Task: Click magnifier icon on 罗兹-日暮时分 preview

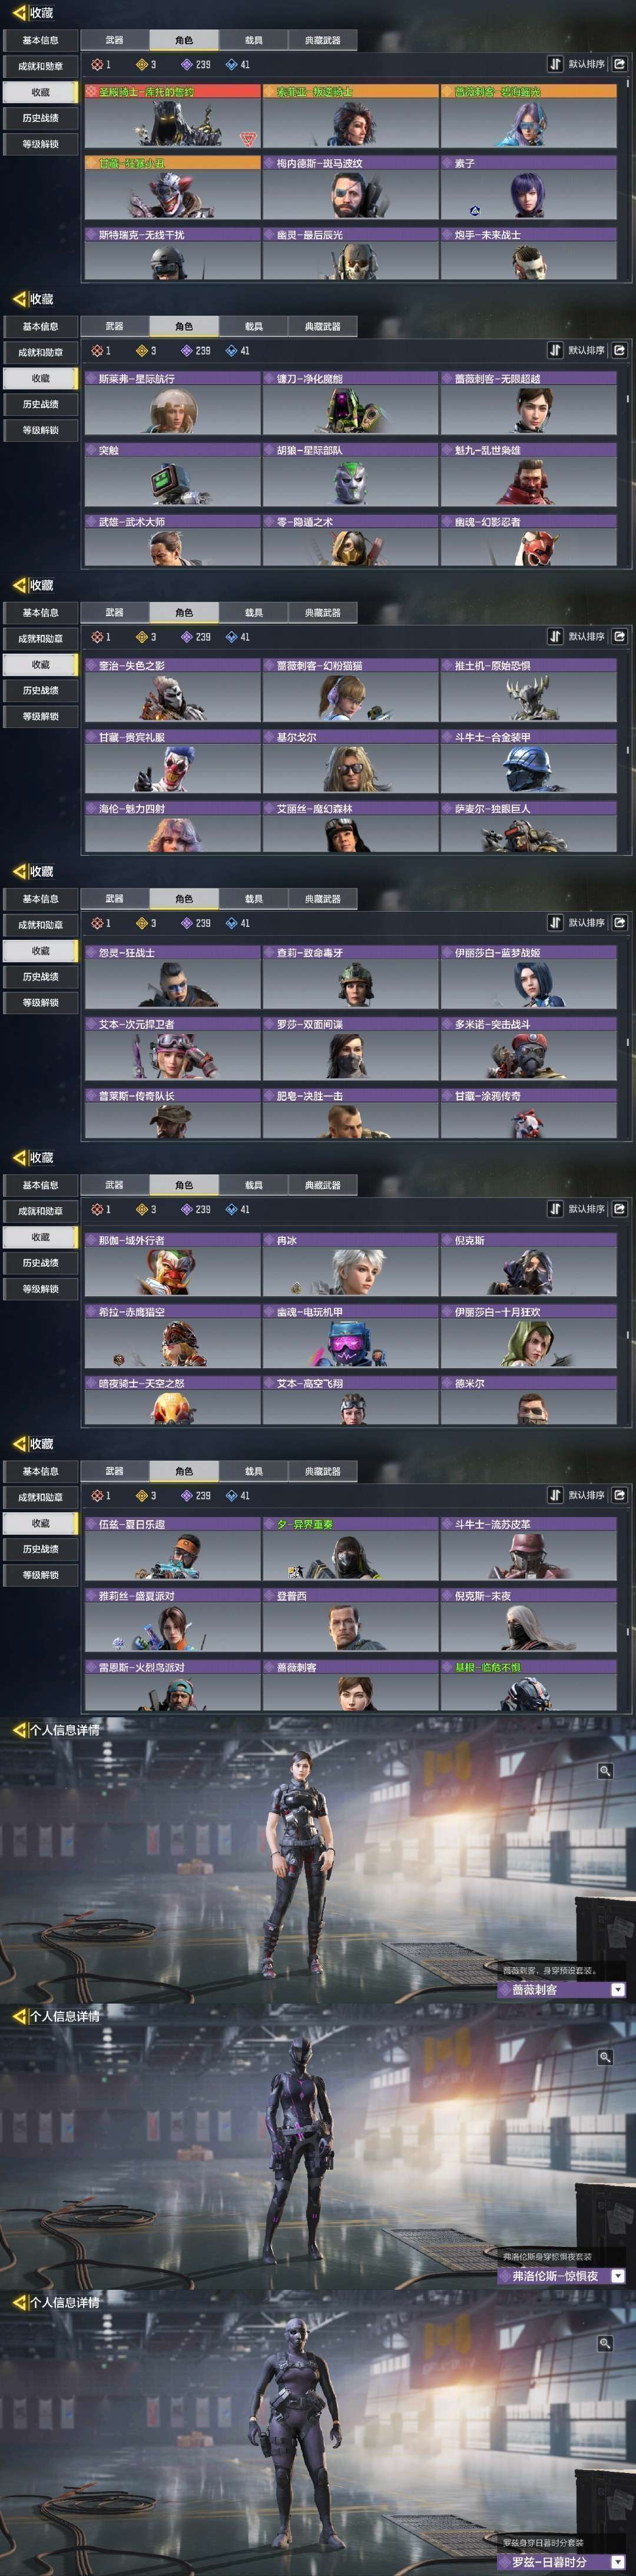Action: point(605,2343)
